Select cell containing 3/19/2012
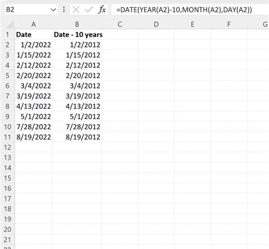The width and height of the screenshot is (269, 249). click(77, 96)
